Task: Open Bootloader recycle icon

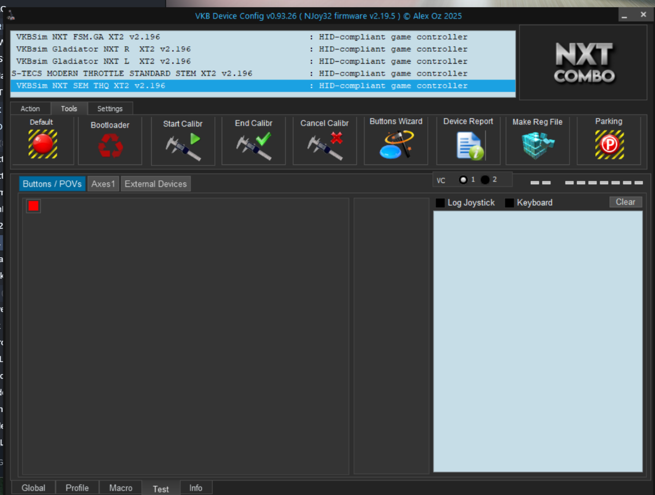Action: pyautogui.click(x=110, y=146)
